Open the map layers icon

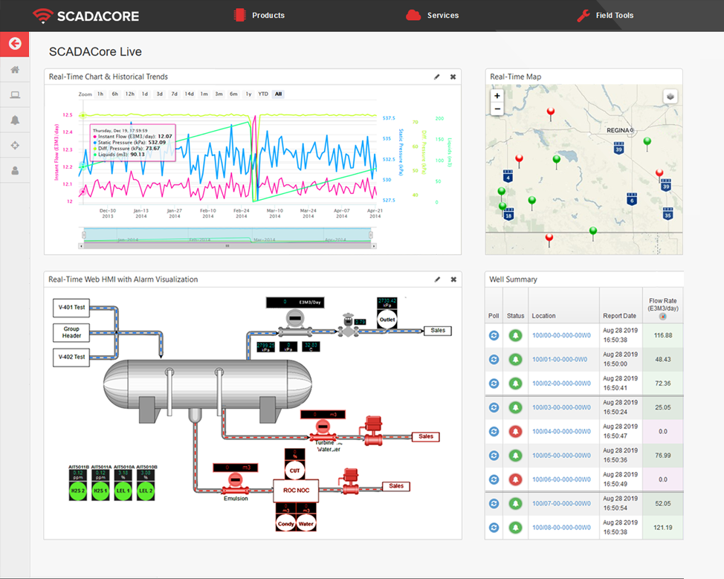[x=670, y=96]
